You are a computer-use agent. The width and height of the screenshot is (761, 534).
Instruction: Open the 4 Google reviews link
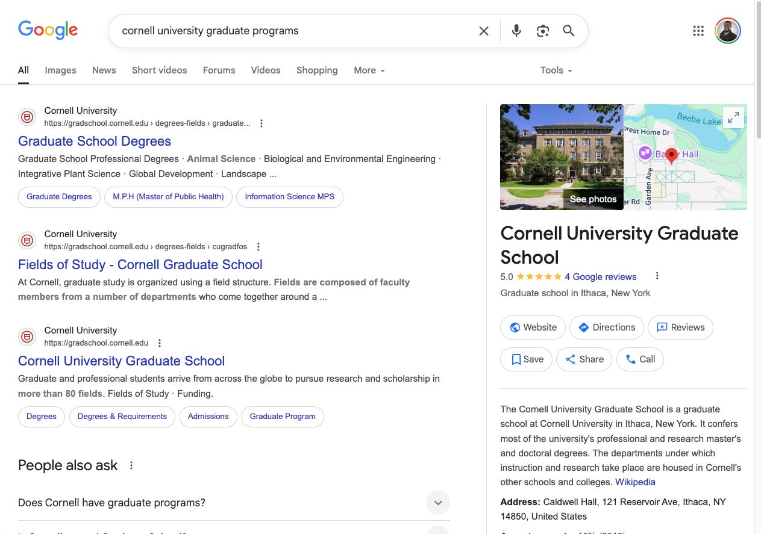(600, 277)
